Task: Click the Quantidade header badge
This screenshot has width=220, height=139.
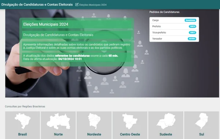Action: [x=190, y=20]
